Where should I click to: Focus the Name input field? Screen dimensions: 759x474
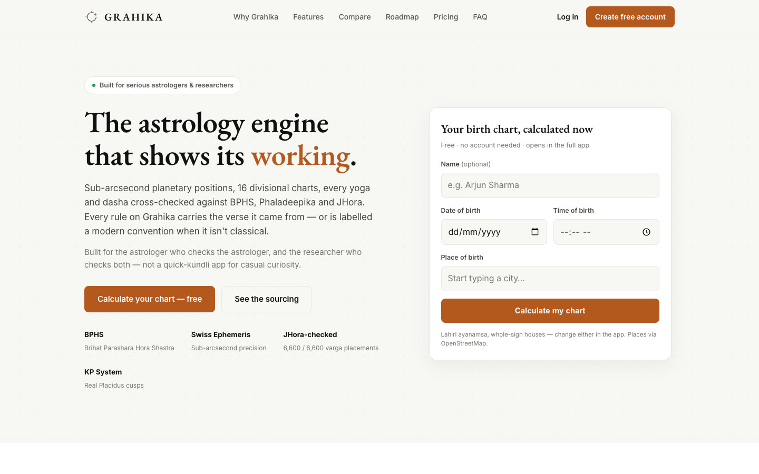click(550, 185)
